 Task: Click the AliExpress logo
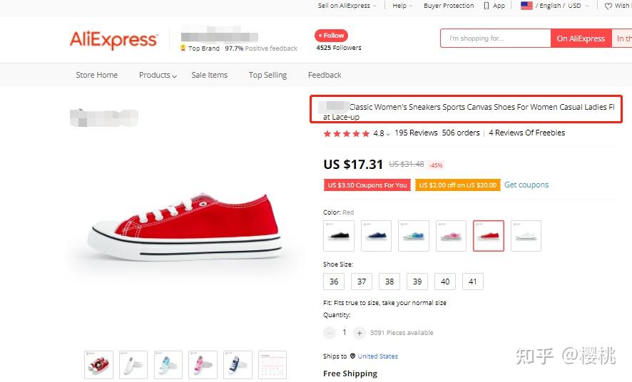113,39
